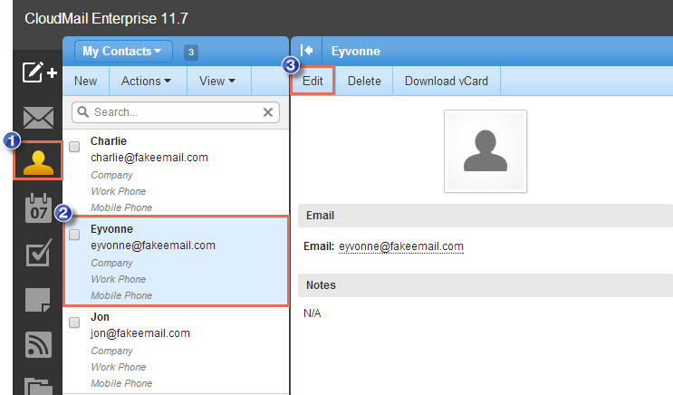Click the N/A notes value
This screenshot has width=673, height=395.
(x=312, y=313)
